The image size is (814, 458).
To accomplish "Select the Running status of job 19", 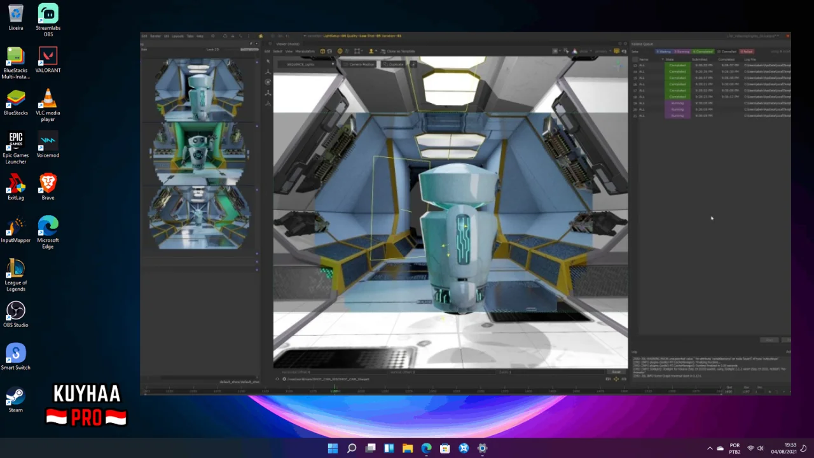I will (x=678, y=103).
